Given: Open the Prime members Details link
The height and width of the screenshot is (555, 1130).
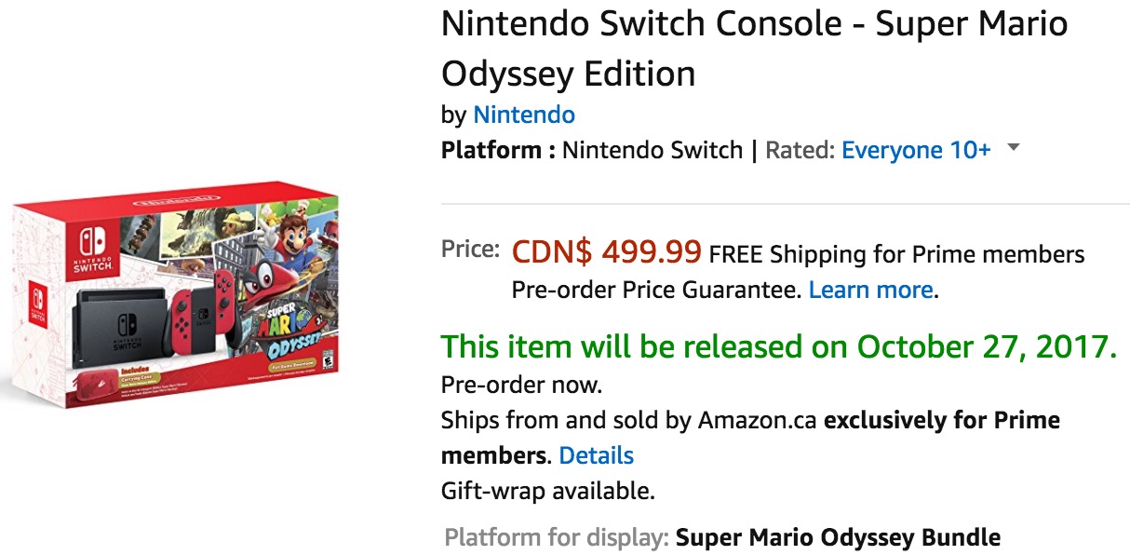Looking at the screenshot, I should pos(596,455).
